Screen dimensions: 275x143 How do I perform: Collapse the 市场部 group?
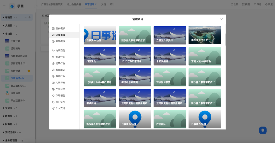4,34
